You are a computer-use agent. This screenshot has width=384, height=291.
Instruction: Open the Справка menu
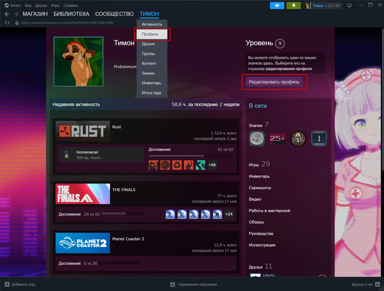[x=70, y=5]
